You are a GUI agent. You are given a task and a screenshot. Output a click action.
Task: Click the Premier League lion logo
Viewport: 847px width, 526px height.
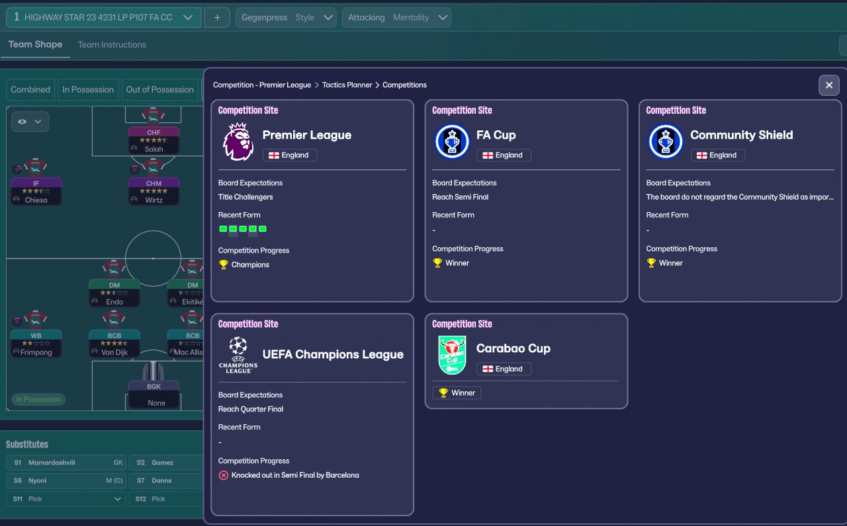238,141
